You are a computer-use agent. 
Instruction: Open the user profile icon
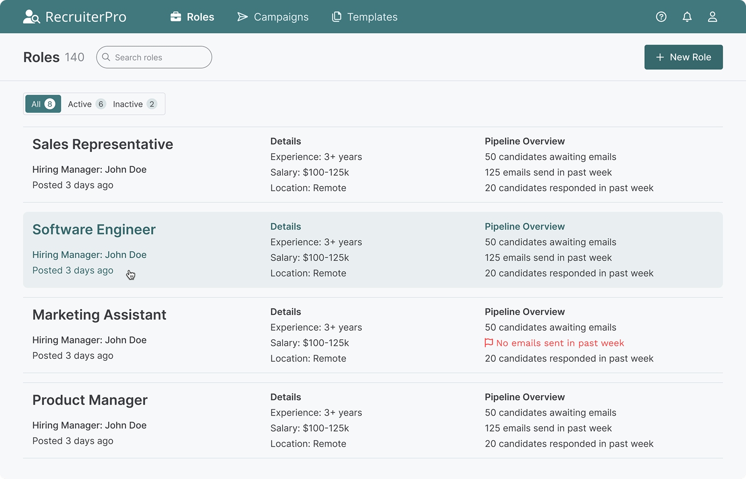point(712,17)
